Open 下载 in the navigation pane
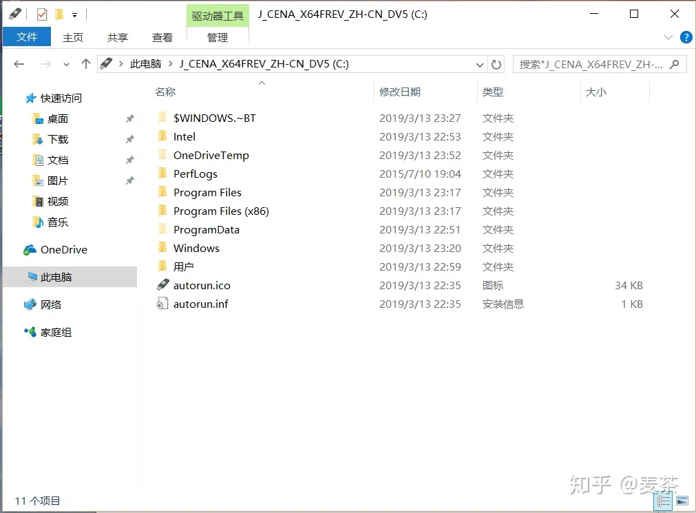696x513 pixels. [57, 140]
